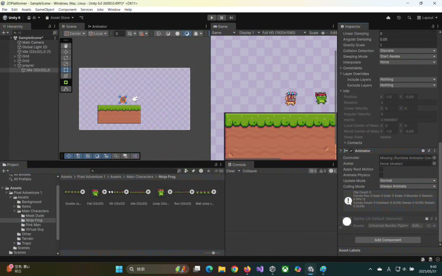442x276 pixels.
Task: Collapse the prayrer object in Hierarchy
Action: click(15, 66)
